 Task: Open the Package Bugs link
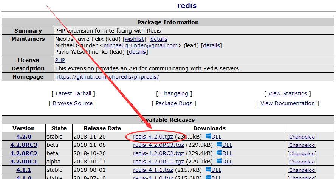(174, 103)
